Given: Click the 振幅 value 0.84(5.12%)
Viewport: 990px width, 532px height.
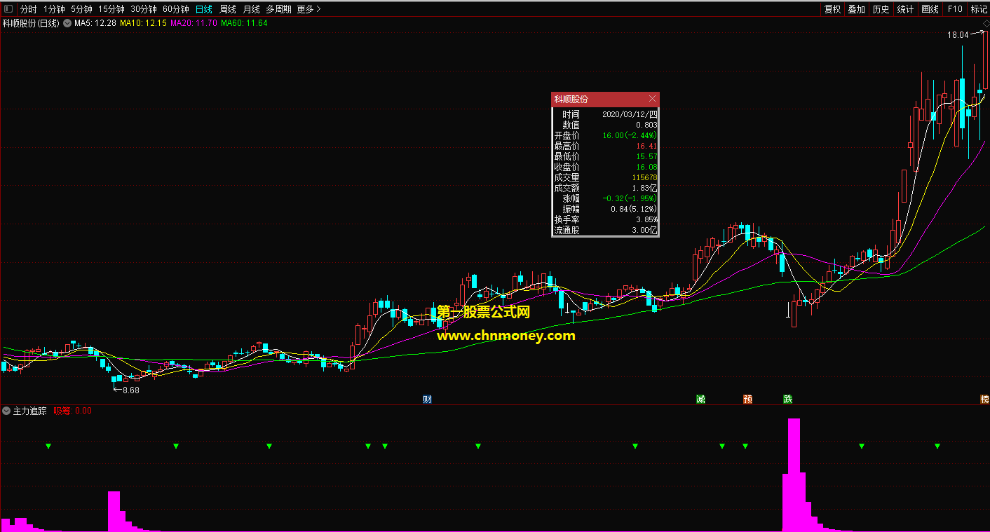Looking at the screenshot, I should pos(634,209).
